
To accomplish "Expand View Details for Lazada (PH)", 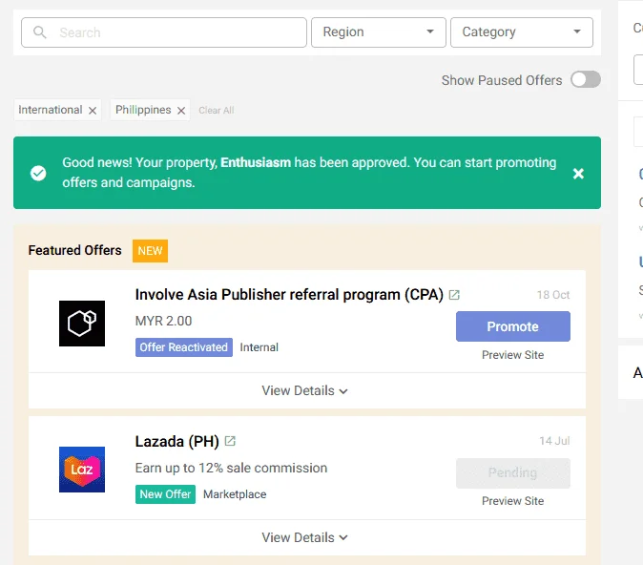I will coord(305,537).
